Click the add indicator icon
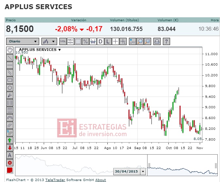The image size is (220, 182). tap(133, 41)
